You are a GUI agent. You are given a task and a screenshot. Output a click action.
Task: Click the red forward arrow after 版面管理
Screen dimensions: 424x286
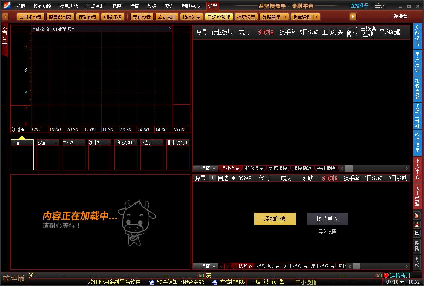(352, 17)
